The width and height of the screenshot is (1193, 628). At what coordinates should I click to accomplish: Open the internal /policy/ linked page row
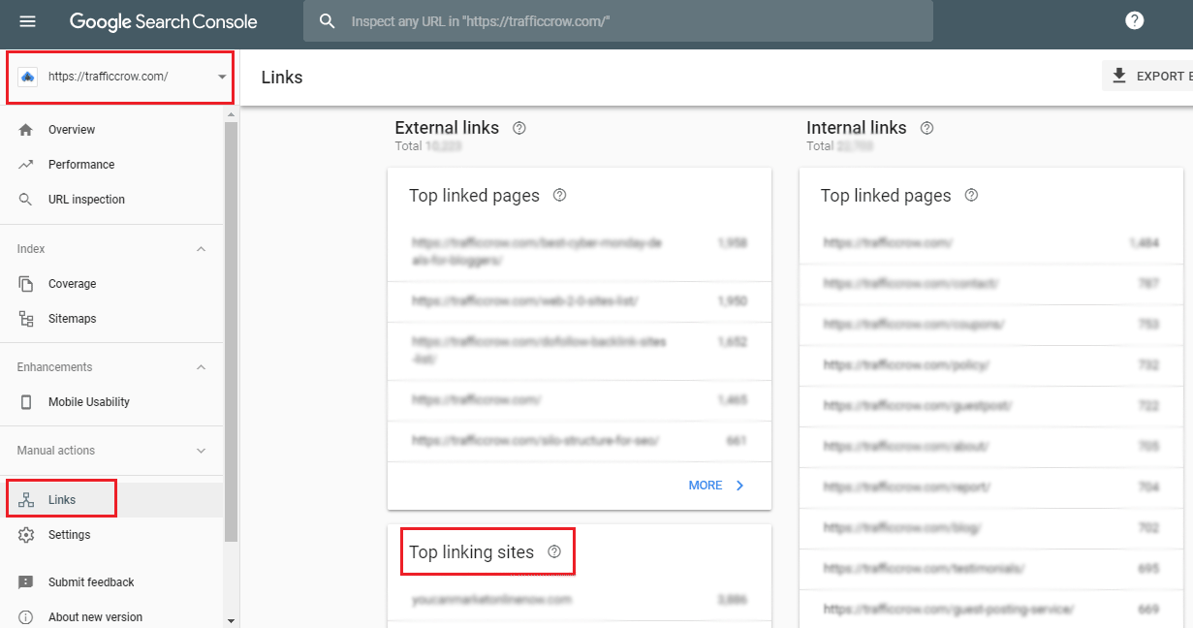coord(991,365)
